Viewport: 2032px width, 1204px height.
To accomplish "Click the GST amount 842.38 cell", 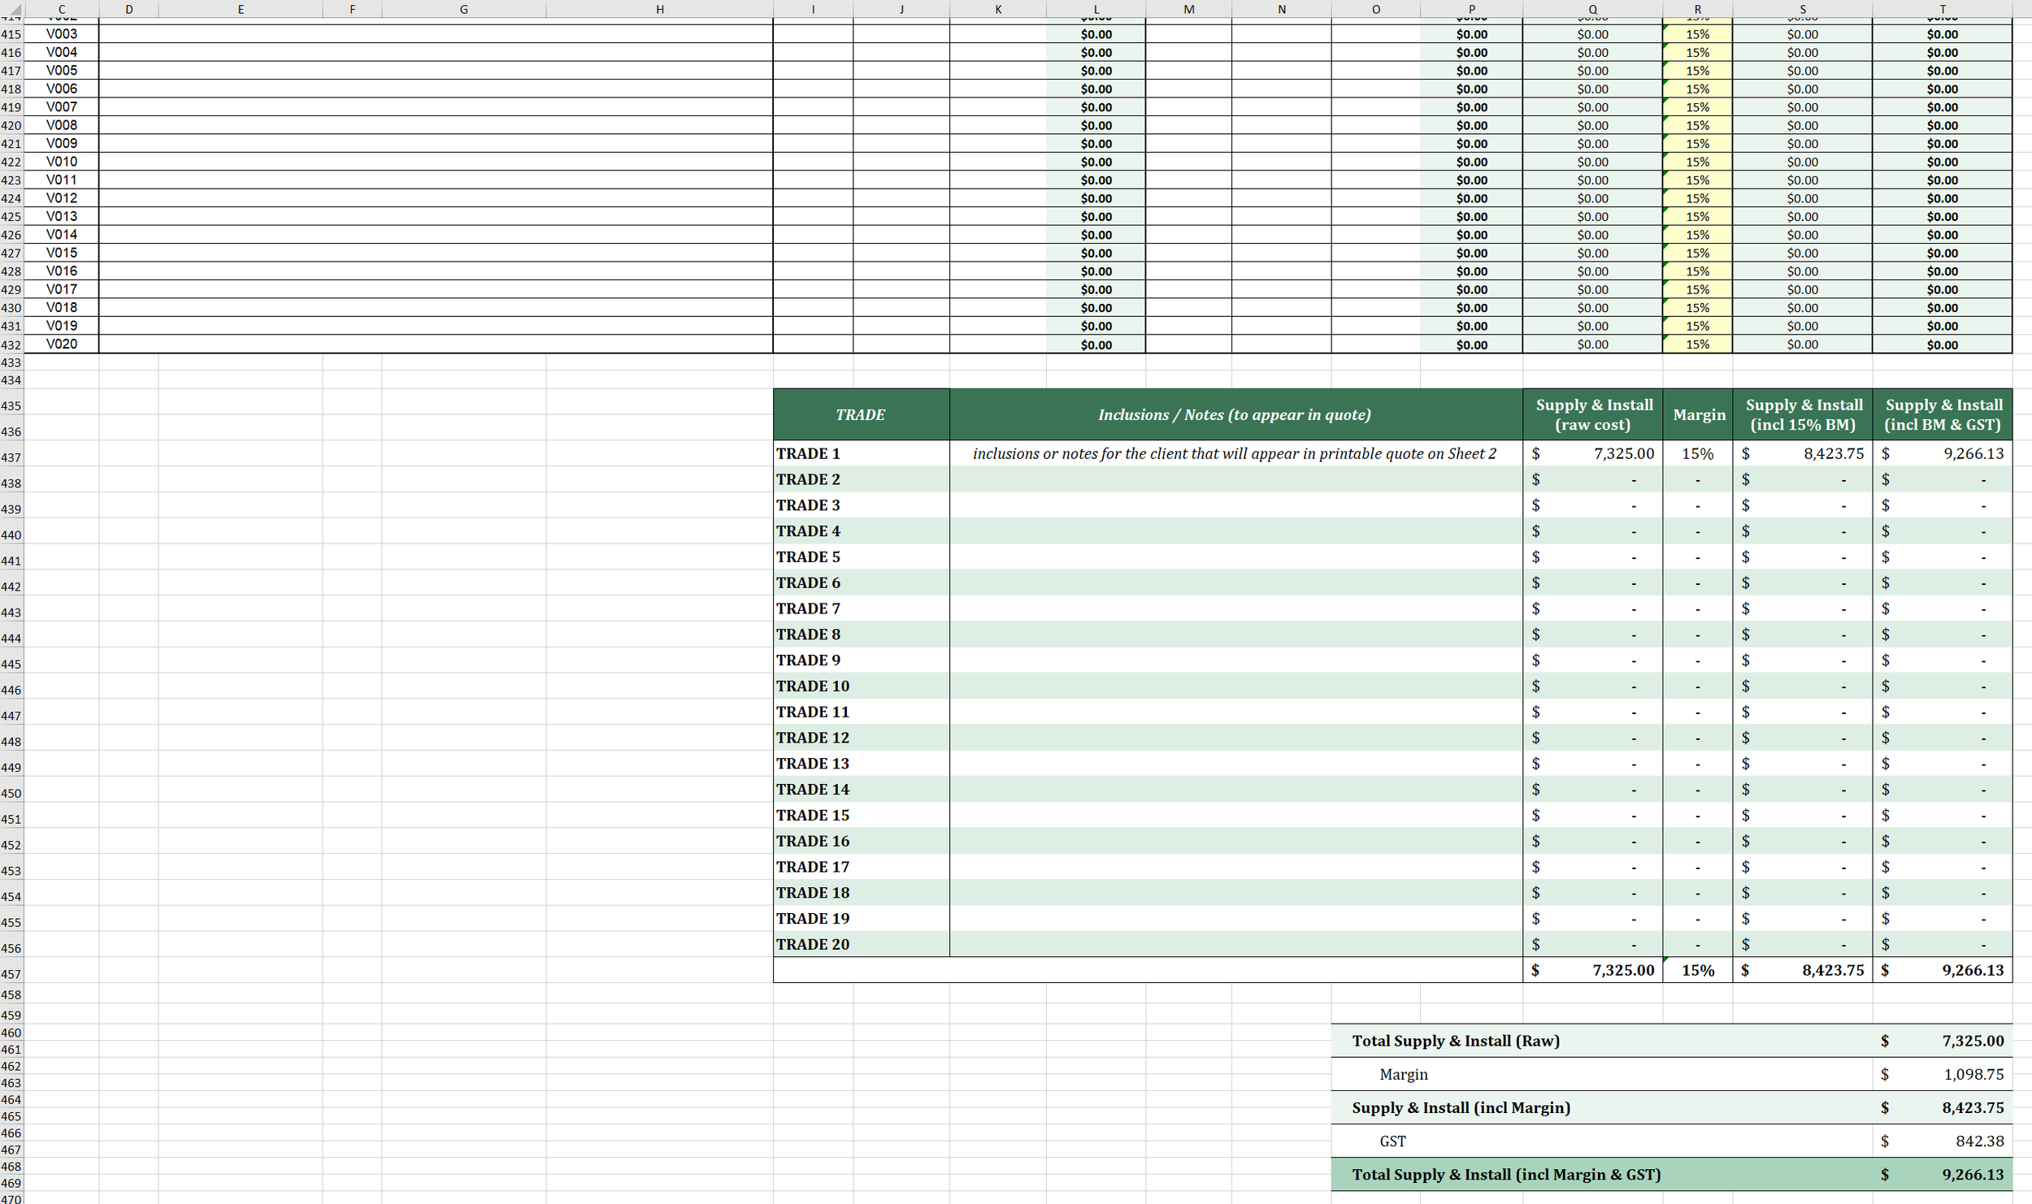I will [1942, 1141].
